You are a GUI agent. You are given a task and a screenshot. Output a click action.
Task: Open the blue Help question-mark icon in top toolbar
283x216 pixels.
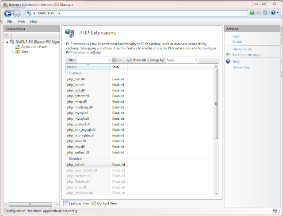[273, 13]
